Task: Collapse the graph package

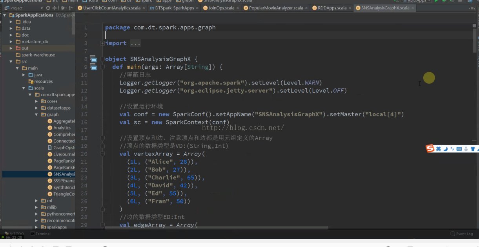Action: click(36, 115)
